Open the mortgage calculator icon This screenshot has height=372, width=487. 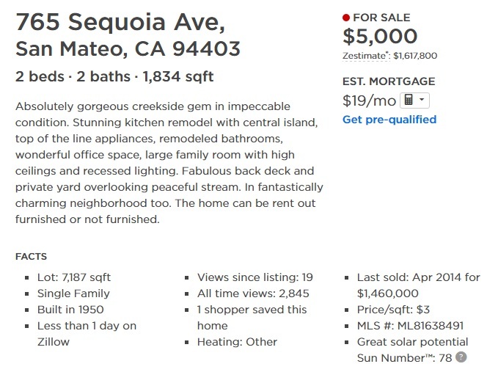pos(409,100)
